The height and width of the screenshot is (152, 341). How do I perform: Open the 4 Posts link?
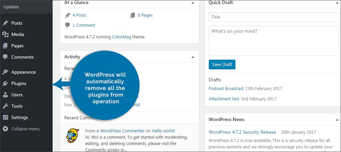point(79,15)
